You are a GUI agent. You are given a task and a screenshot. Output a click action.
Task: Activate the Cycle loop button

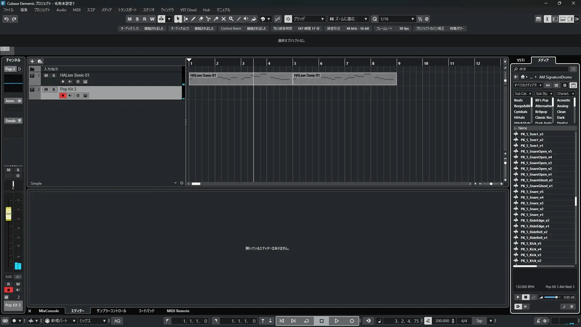tap(306, 321)
